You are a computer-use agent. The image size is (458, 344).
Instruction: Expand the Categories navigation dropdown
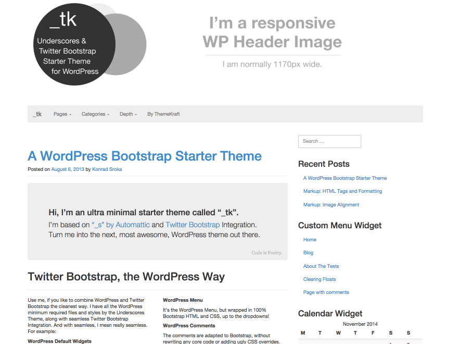point(94,114)
